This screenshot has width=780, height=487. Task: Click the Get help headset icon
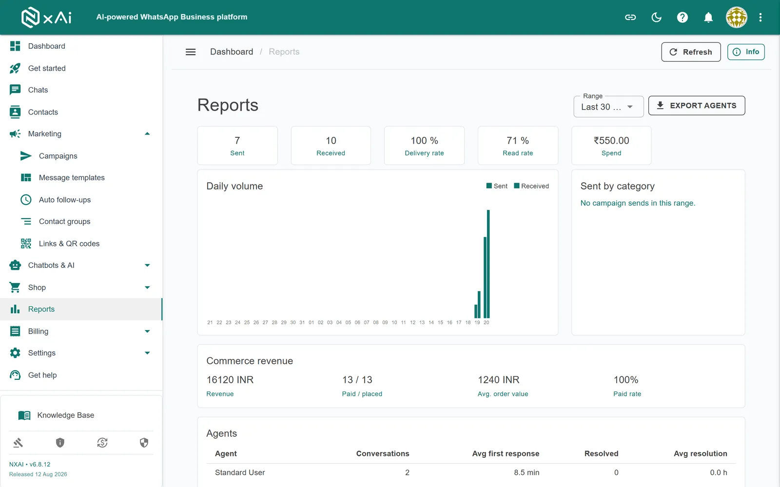[x=15, y=375]
